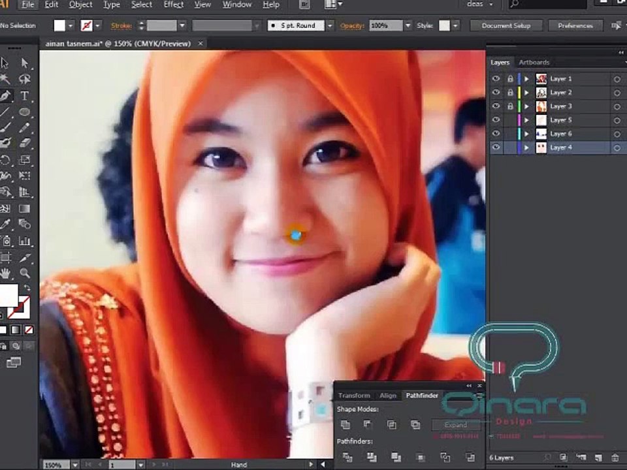Select the Hand tool
The width and height of the screenshot is (627, 470).
pyautogui.click(x=5, y=274)
